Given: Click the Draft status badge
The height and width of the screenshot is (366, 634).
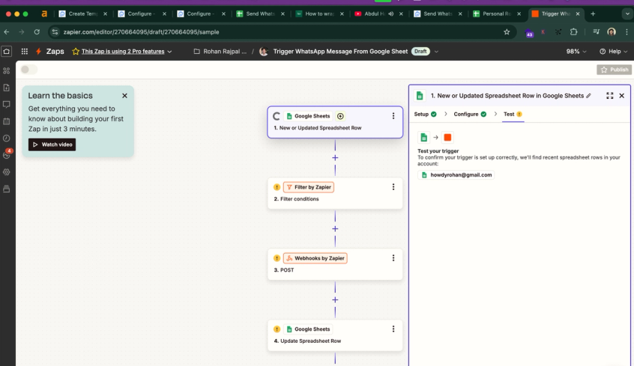Looking at the screenshot, I should click(420, 52).
